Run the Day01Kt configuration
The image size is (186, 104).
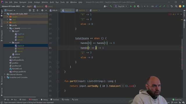click(x=131, y=6)
